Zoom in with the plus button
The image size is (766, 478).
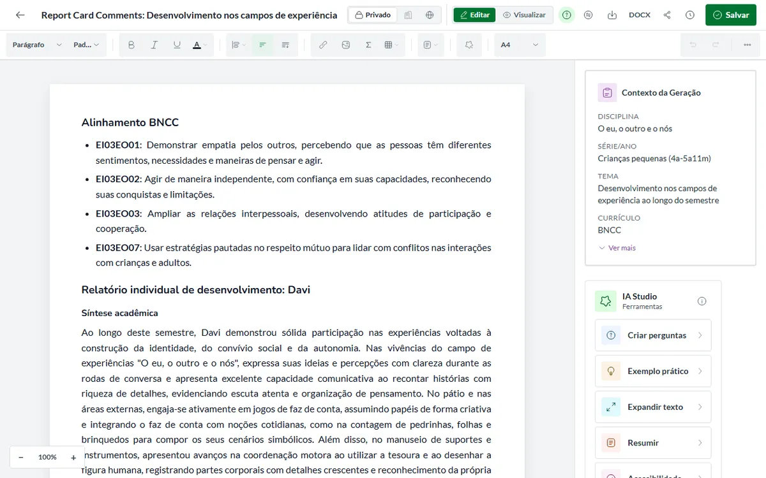73,457
